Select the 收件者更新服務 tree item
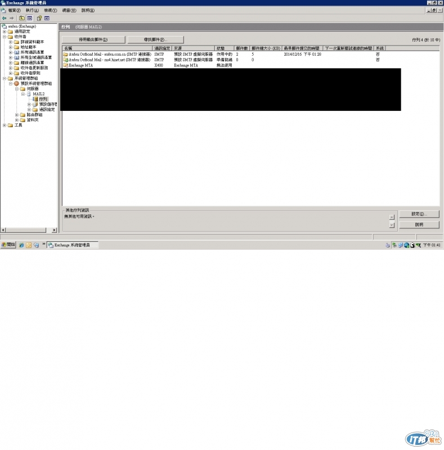 pos(34,68)
